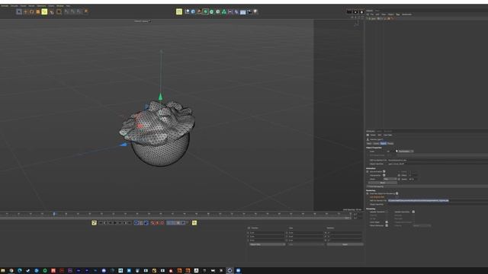Click the first blue key mode icon
Viewport: 488px width, 274px height.
pyautogui.click(x=136, y=223)
